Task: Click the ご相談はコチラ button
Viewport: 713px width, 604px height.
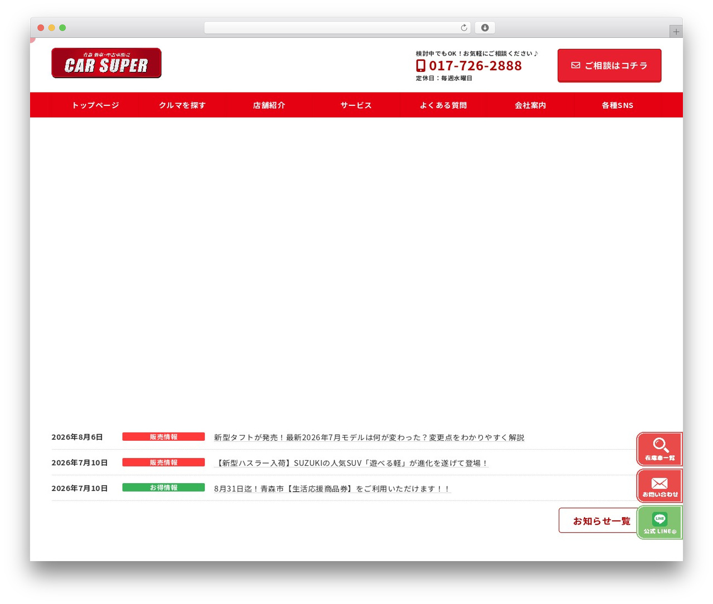Action: 609,65
